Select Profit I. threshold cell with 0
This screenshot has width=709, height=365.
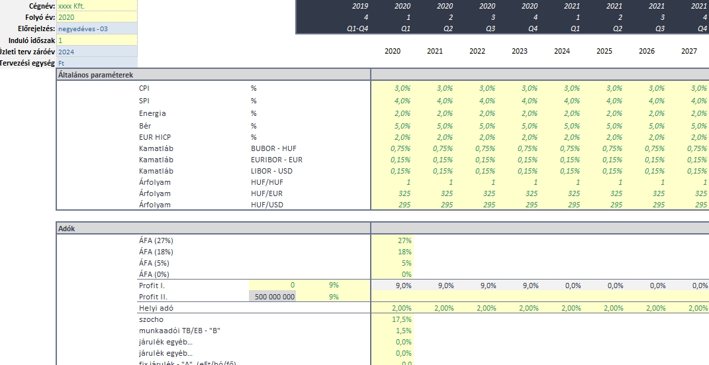(x=273, y=286)
